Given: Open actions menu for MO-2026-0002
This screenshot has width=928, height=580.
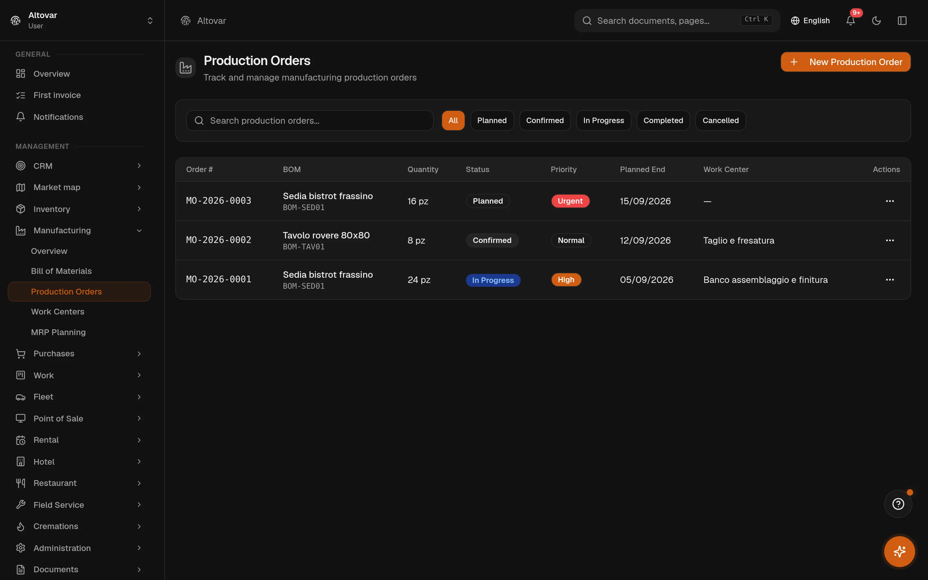Looking at the screenshot, I should (x=890, y=240).
